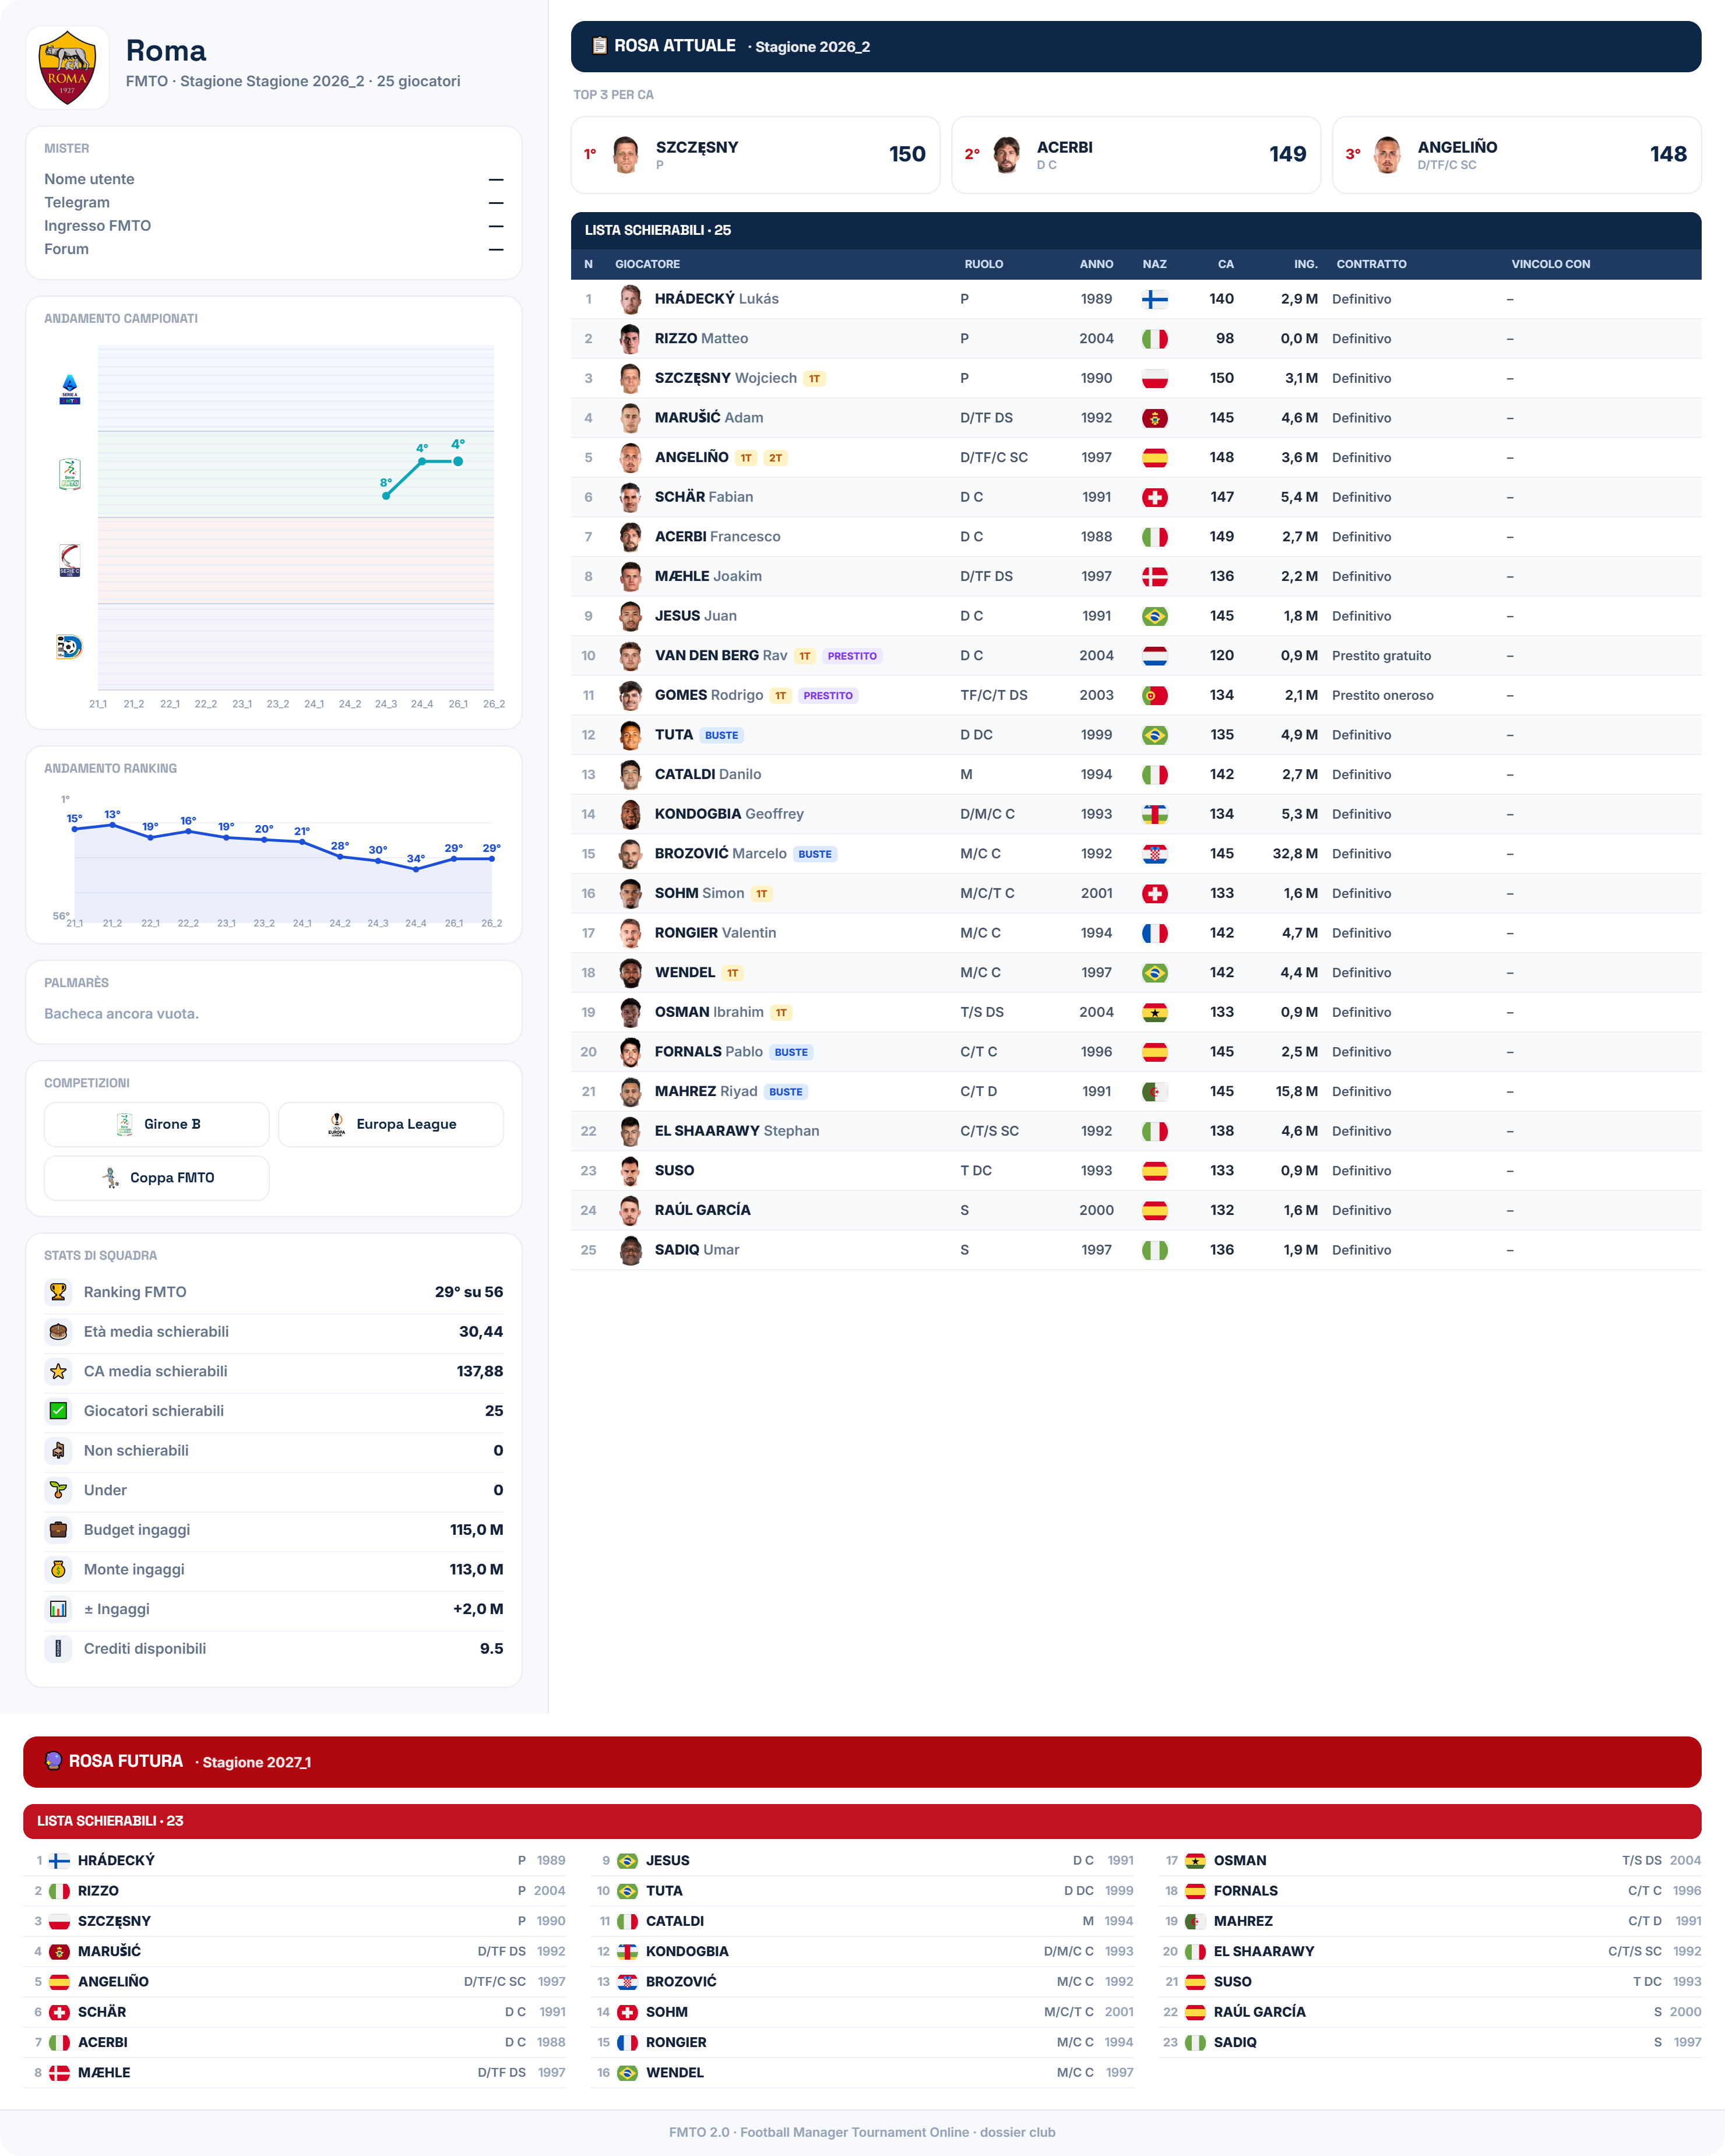Click the clipboard icon in Rosa Attuale header
Screen dimensions: 1725x2156
point(599,45)
